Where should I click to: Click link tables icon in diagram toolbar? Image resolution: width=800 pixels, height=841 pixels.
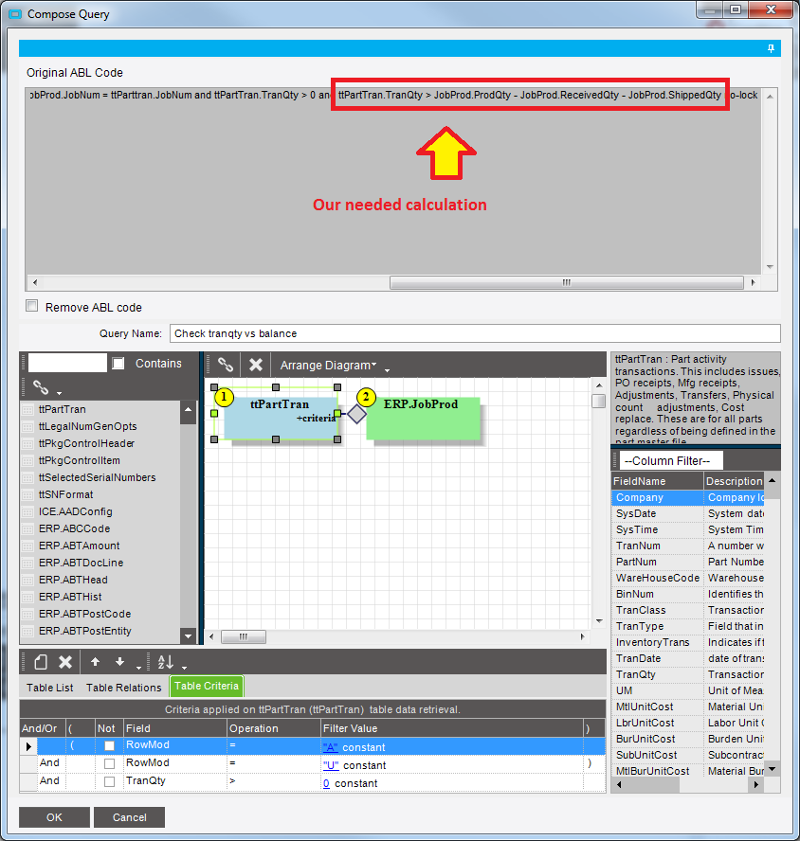tap(226, 365)
